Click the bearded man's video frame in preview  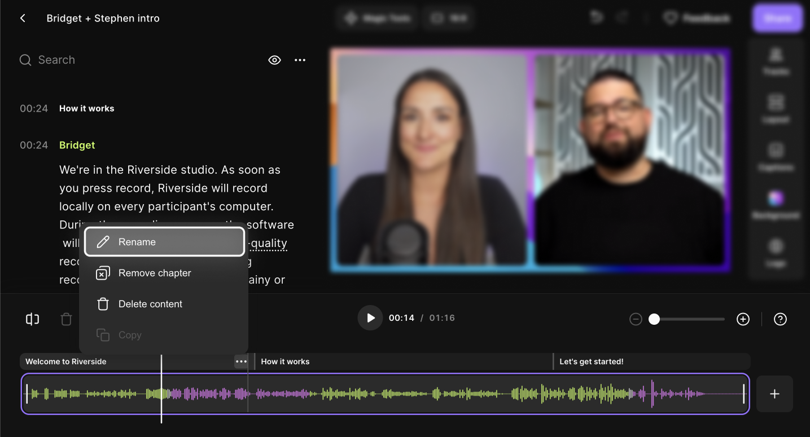click(629, 160)
